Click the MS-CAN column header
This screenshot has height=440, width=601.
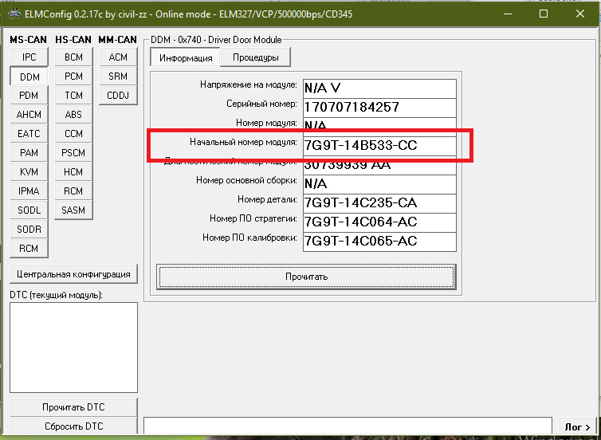click(x=29, y=40)
